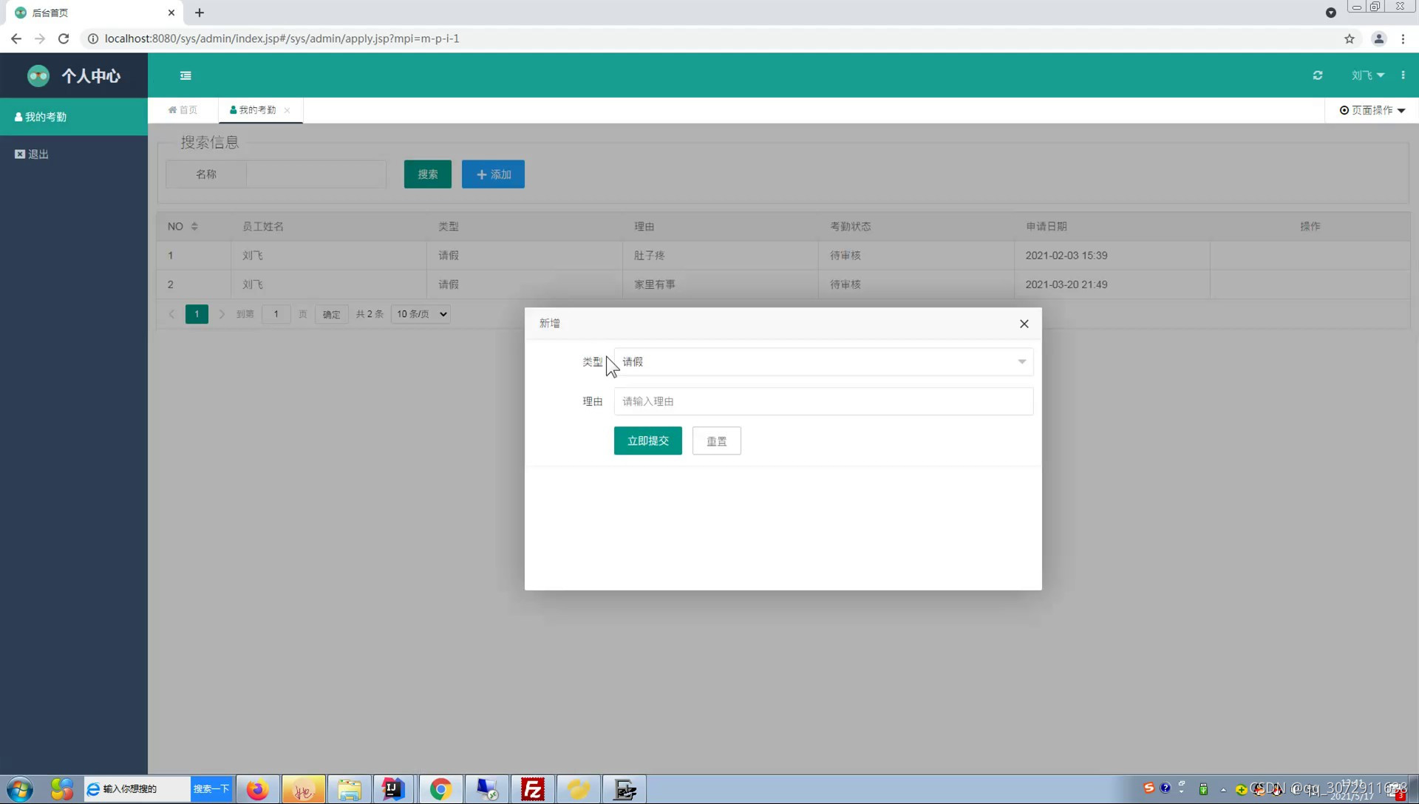
Task: Toggle sidebar with the hamburger menu icon
Action: (x=186, y=75)
